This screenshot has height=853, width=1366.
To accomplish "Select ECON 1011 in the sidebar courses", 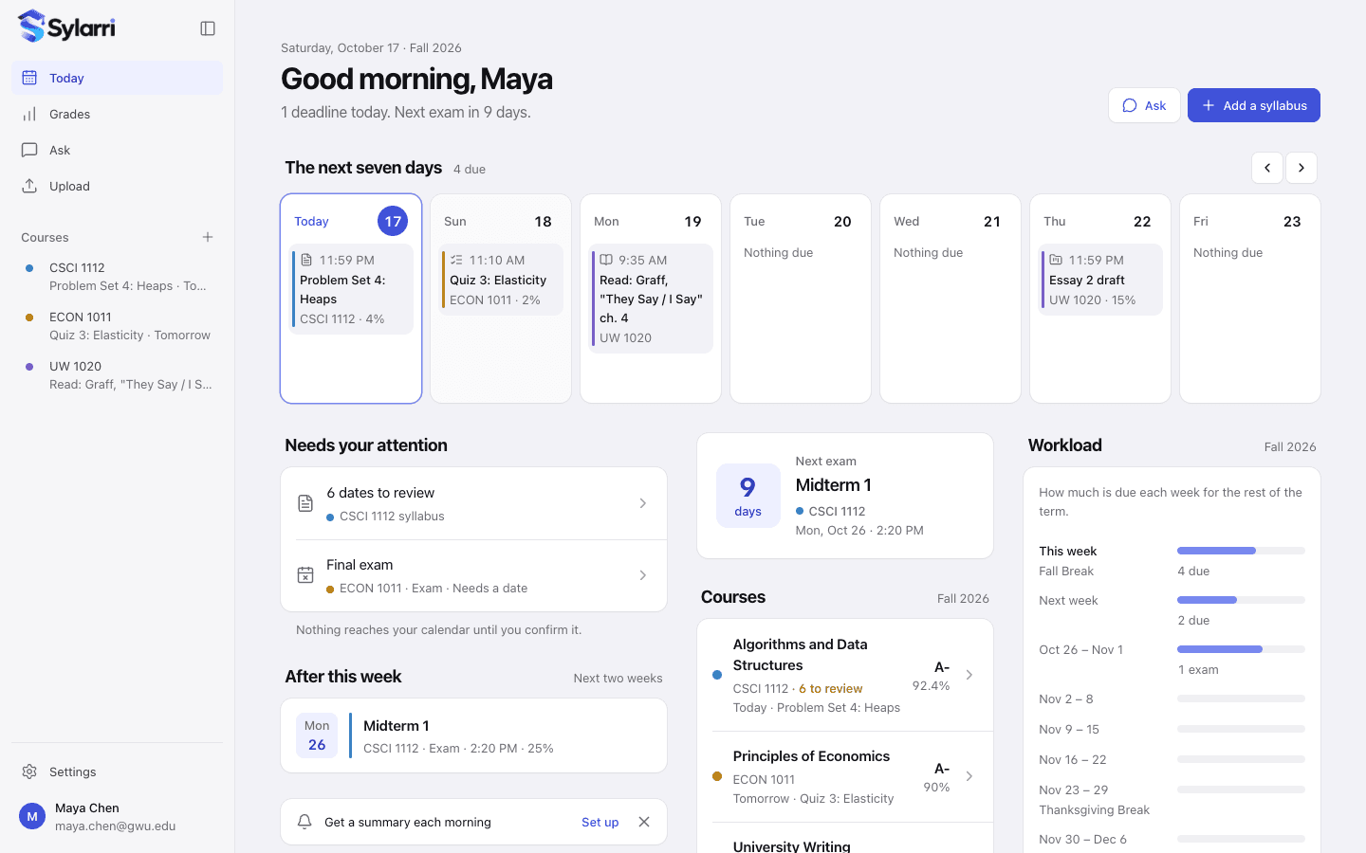I will coord(118,326).
